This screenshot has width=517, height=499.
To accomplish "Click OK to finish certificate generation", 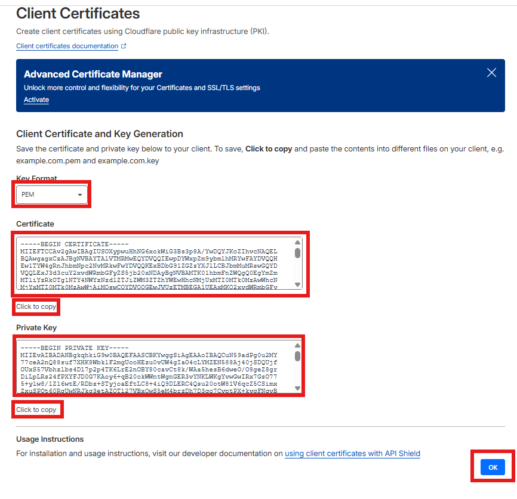I will click(493, 467).
